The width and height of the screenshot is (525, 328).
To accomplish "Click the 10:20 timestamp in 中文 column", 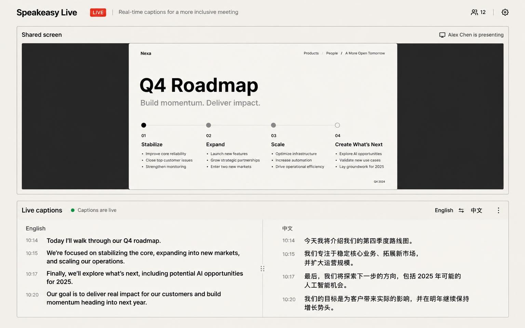I will point(289,300).
